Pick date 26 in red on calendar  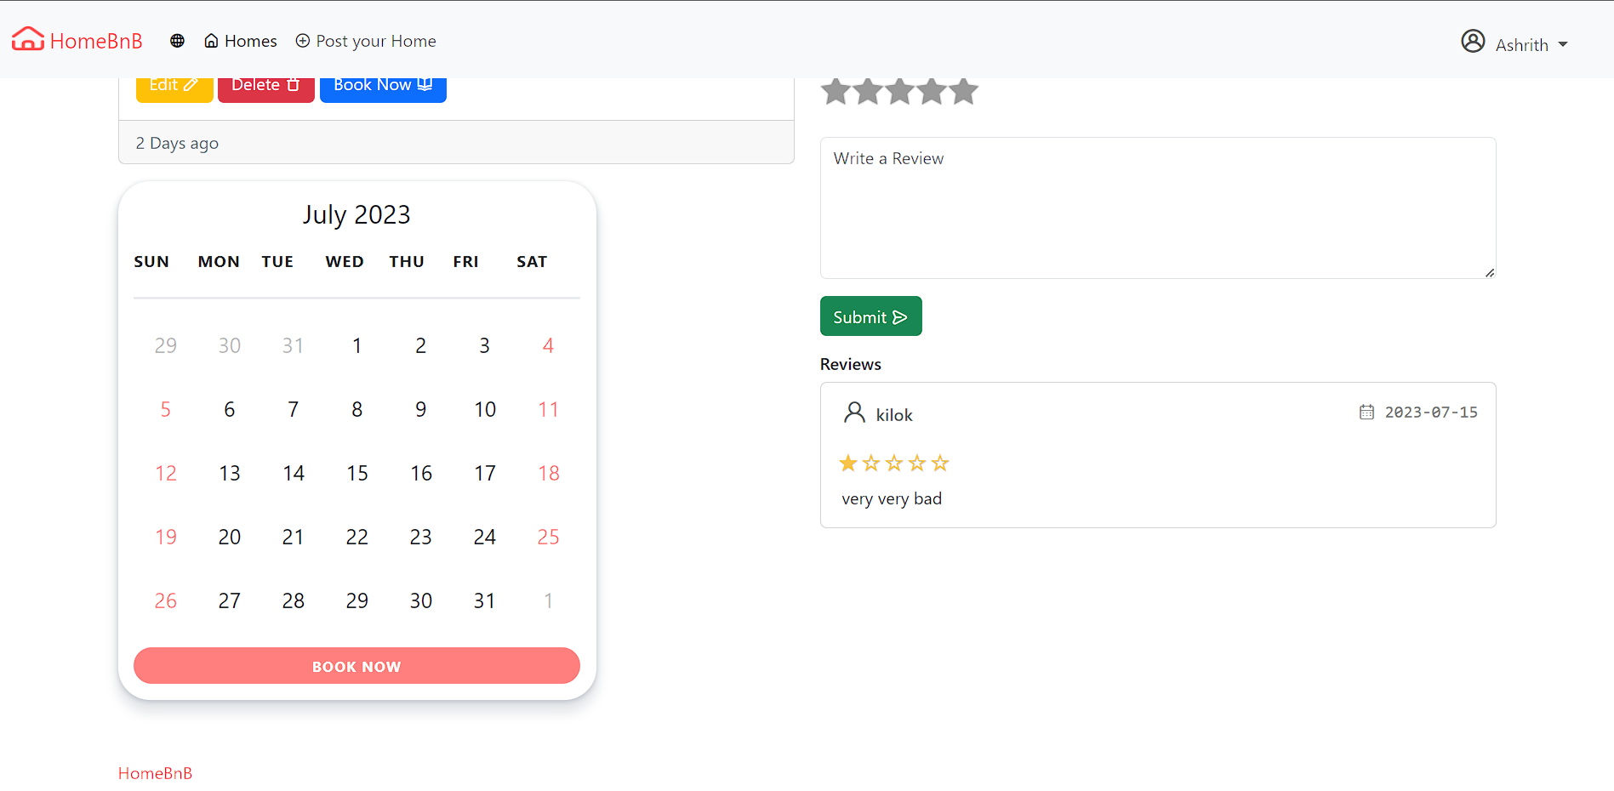166,600
